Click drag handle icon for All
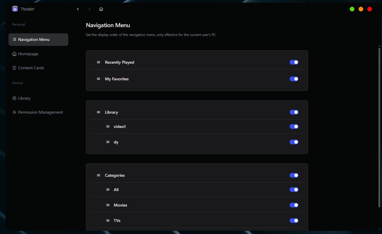 (x=108, y=190)
